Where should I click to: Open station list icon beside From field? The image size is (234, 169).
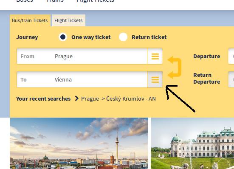[x=155, y=56]
